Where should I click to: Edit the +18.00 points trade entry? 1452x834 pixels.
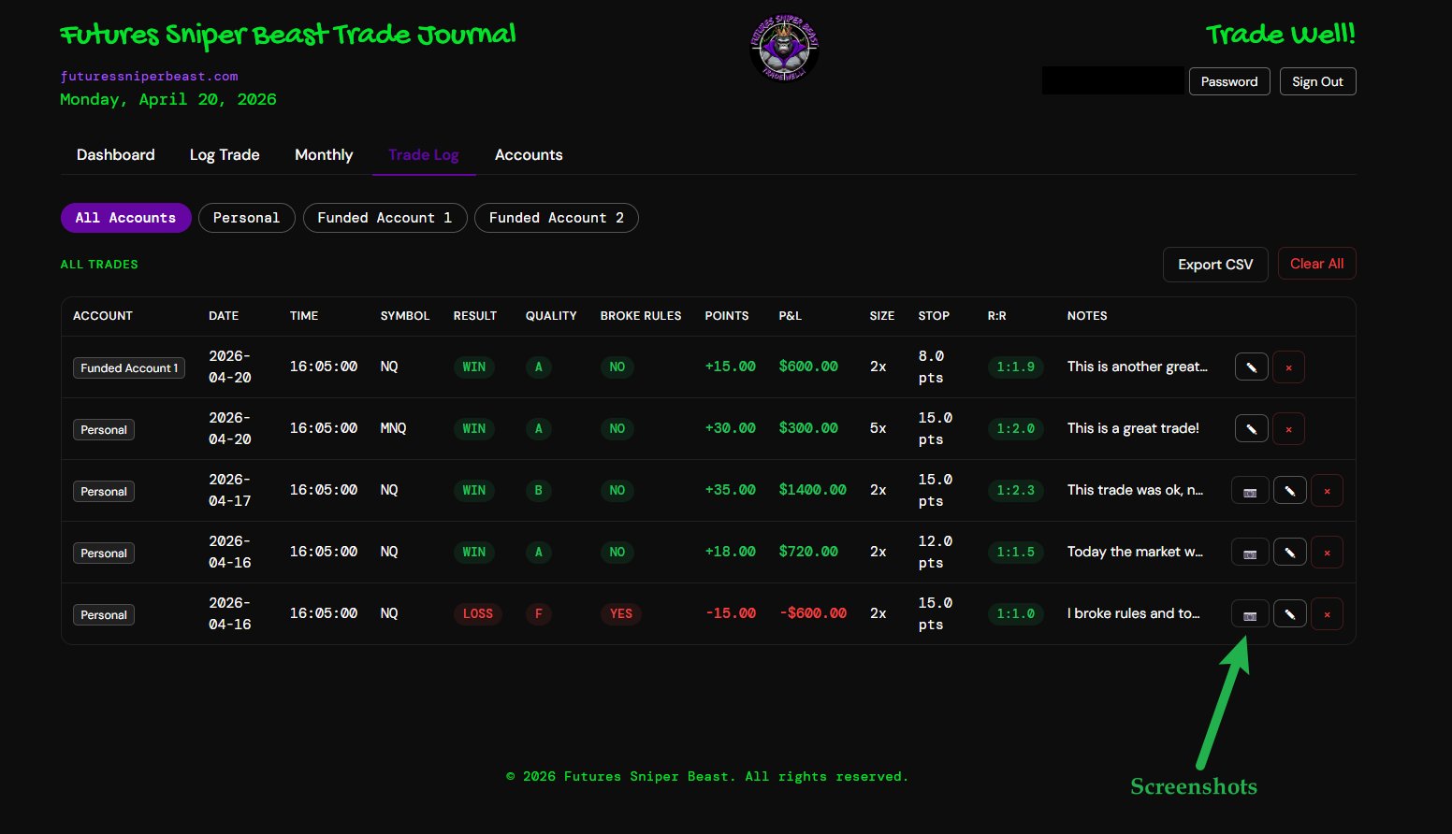1289,552
